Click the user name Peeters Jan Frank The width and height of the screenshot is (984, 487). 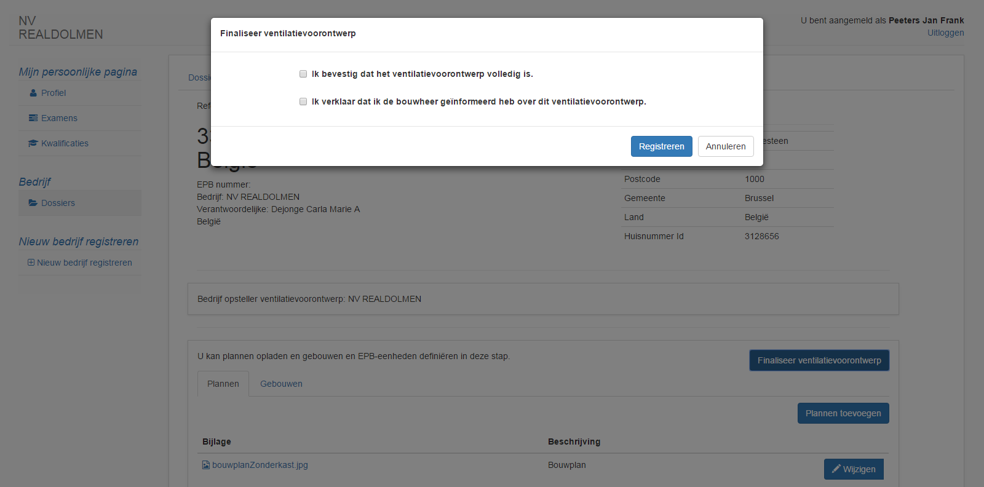[x=926, y=20]
